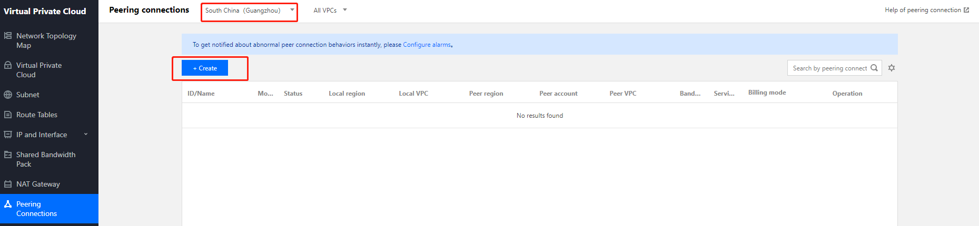Open NAT Gateway from the sidebar

[38, 184]
